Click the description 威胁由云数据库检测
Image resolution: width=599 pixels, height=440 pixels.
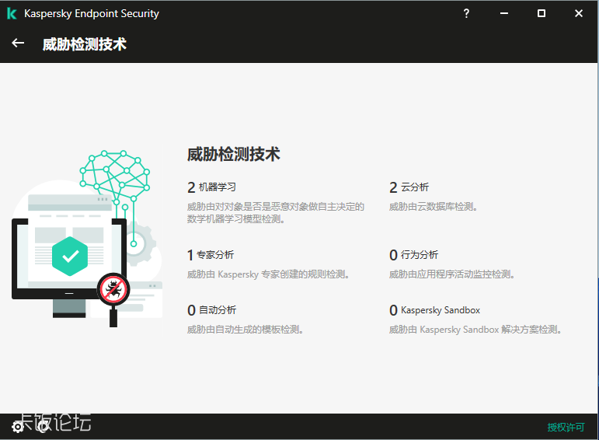pos(434,207)
